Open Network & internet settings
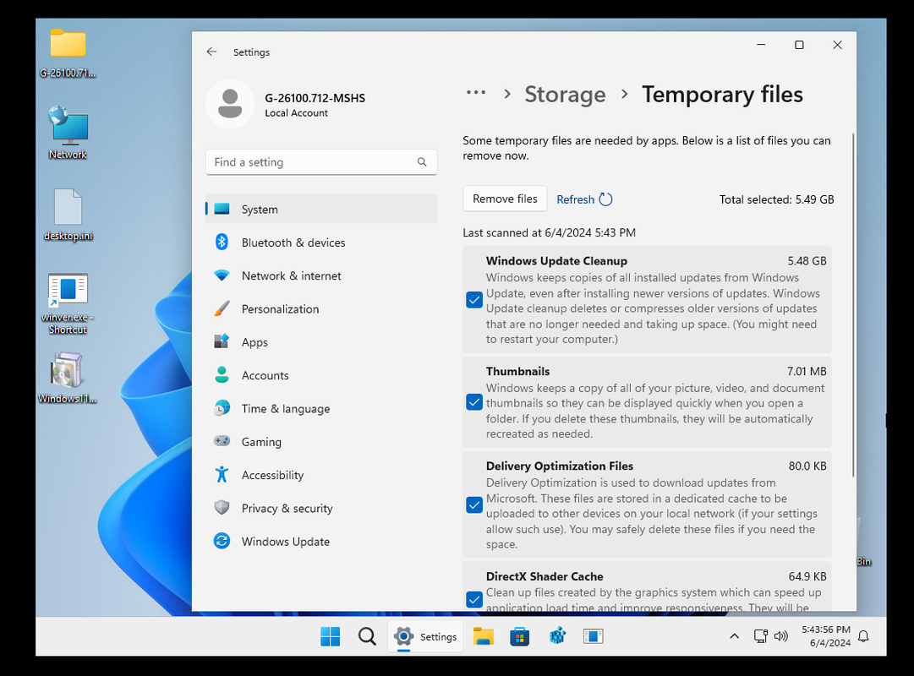914x676 pixels. (321, 275)
